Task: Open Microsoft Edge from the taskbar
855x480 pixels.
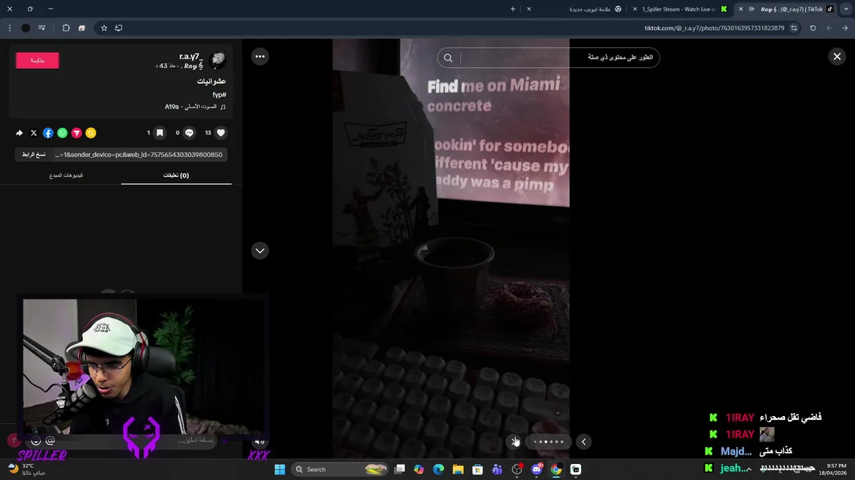Action: pos(438,469)
